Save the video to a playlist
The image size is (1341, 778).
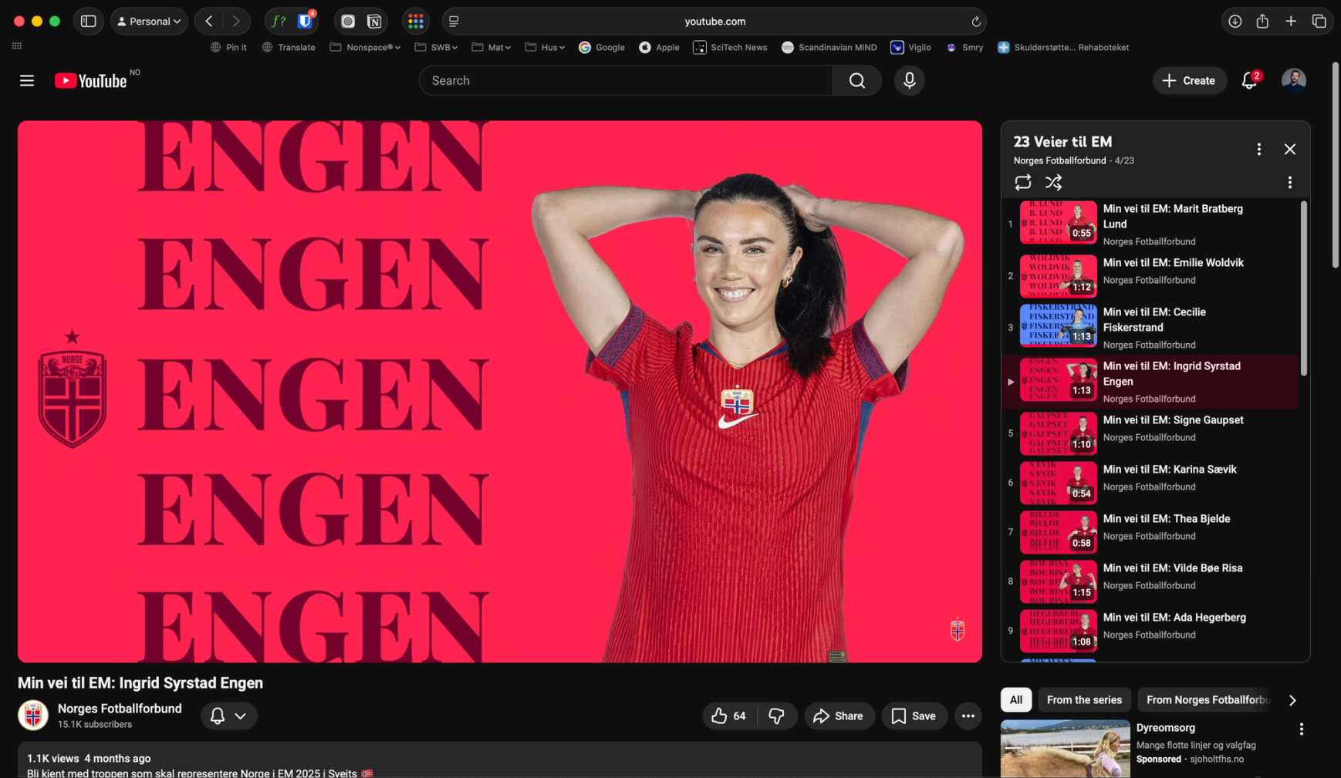point(914,716)
